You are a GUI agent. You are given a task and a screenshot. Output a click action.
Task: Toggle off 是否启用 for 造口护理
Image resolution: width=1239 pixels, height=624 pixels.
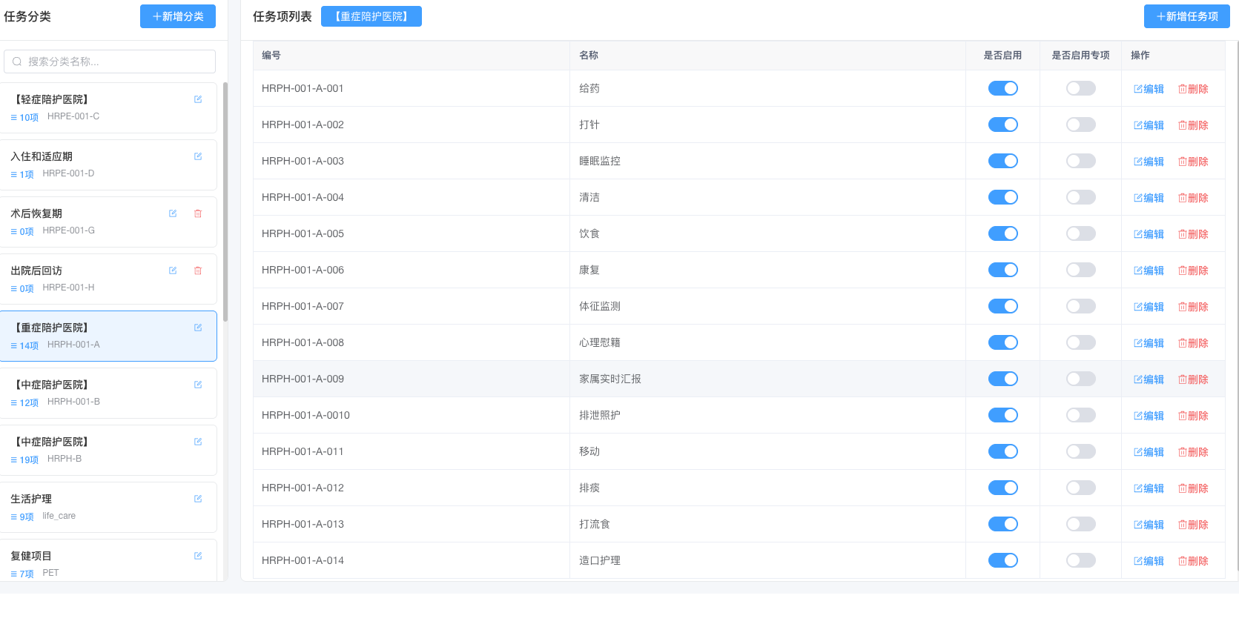[x=1002, y=560]
